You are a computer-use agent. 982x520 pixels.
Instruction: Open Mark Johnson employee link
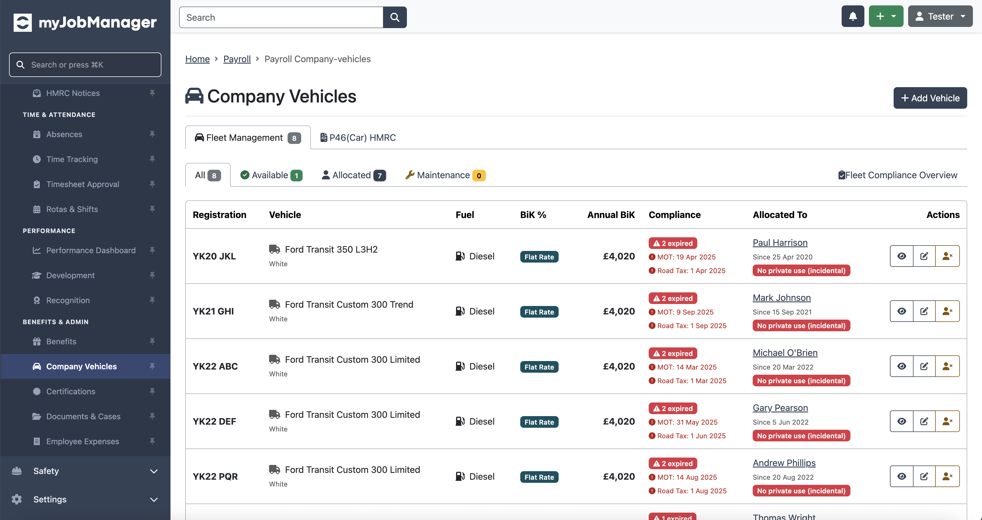(x=781, y=298)
